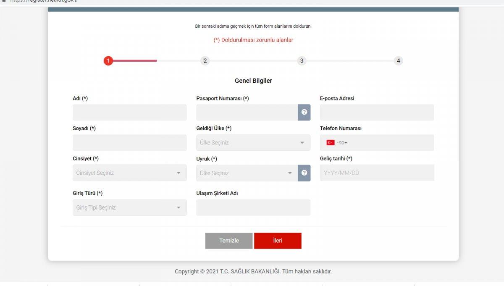Select step 2 in the progress indicator
This screenshot has width=504, height=286.
pos(205,60)
